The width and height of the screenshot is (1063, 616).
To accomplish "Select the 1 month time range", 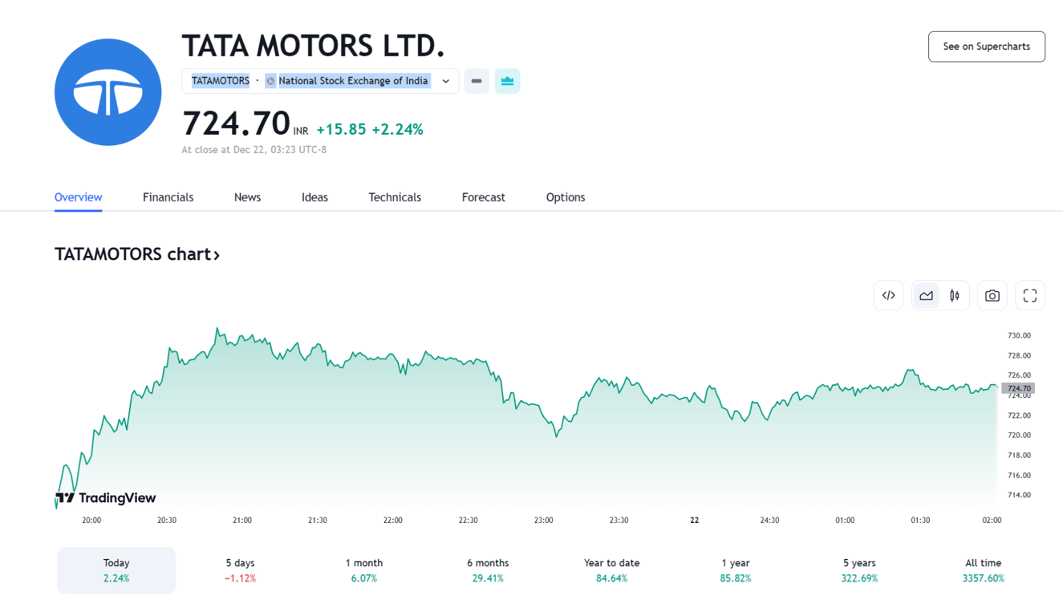I will click(x=364, y=570).
